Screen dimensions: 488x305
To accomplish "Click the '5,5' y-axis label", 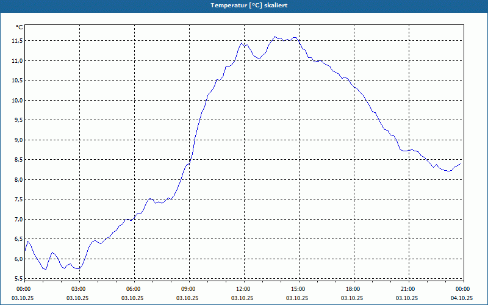I will coord(19,279).
